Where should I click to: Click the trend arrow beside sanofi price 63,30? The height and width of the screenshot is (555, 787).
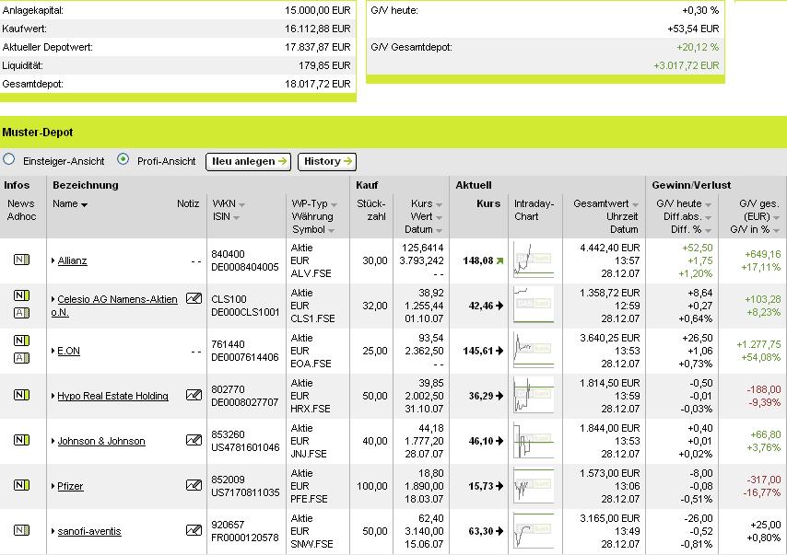[x=499, y=531]
